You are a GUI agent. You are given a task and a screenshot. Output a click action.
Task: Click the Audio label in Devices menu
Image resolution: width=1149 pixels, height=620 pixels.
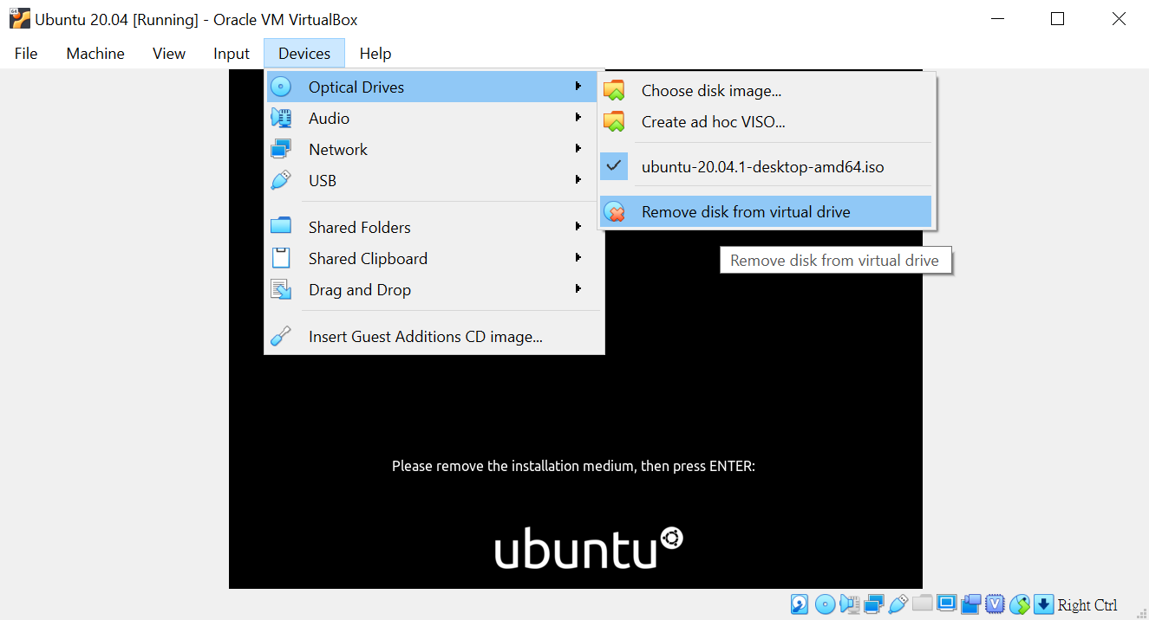pyautogui.click(x=329, y=119)
